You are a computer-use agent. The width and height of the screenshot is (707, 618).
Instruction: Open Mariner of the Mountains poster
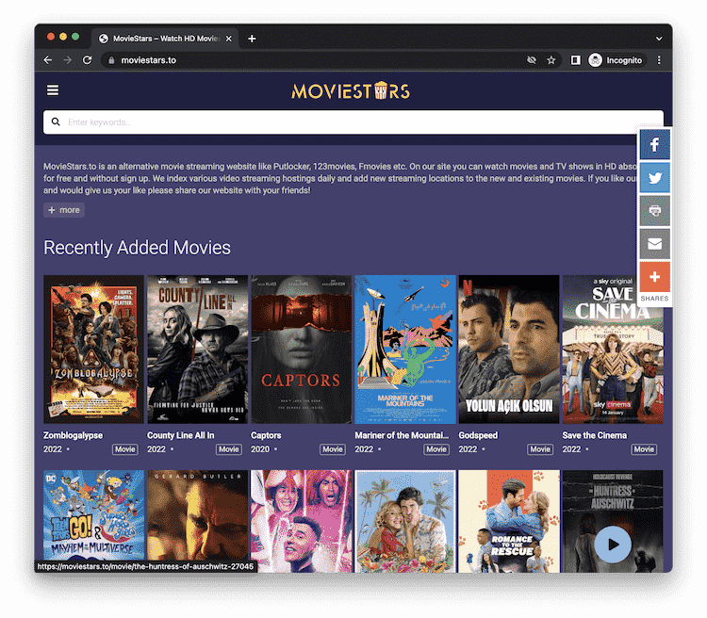coord(405,350)
